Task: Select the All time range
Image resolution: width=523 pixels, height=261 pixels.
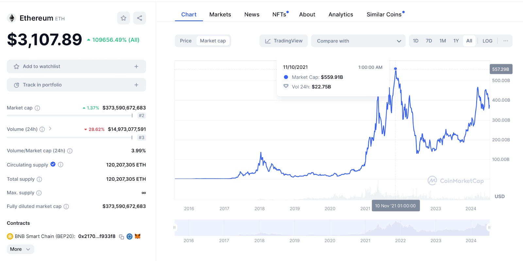Action: [x=469, y=41]
